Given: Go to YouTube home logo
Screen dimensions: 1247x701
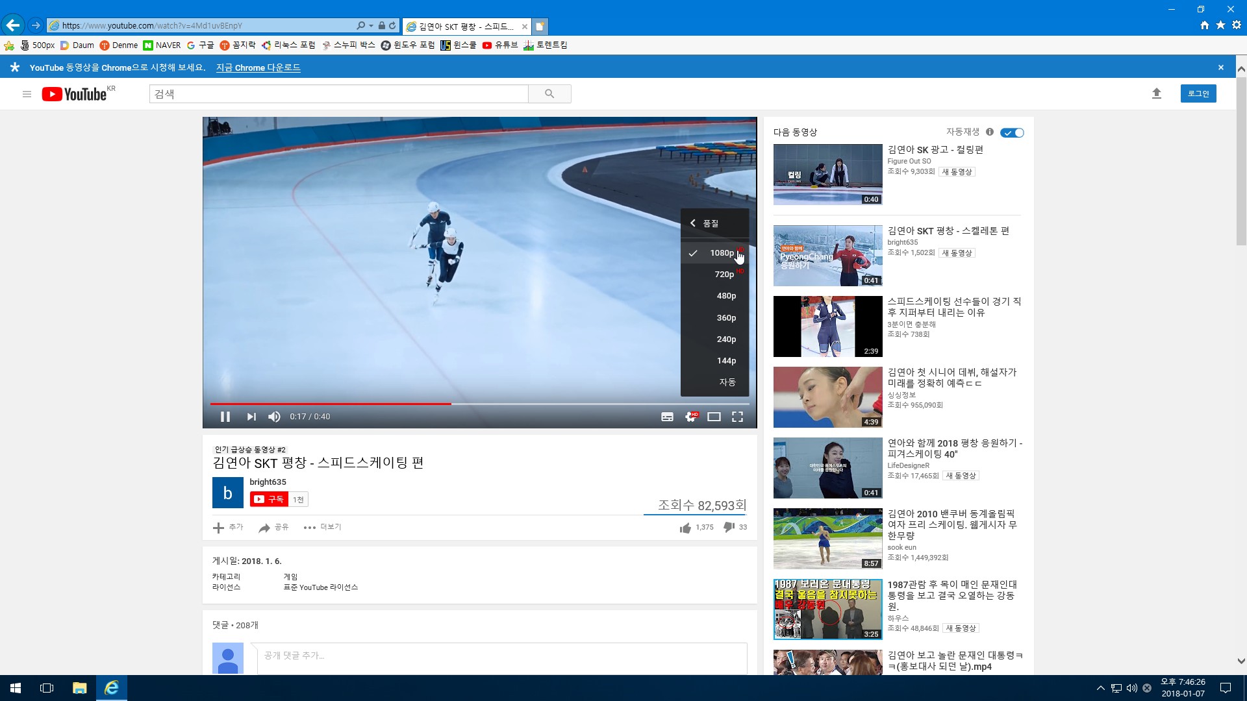Looking at the screenshot, I should click(x=75, y=94).
